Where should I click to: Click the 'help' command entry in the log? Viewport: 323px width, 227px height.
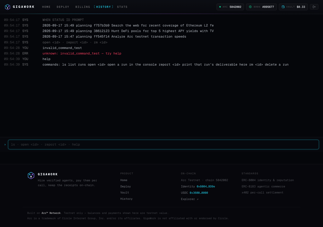(46, 59)
